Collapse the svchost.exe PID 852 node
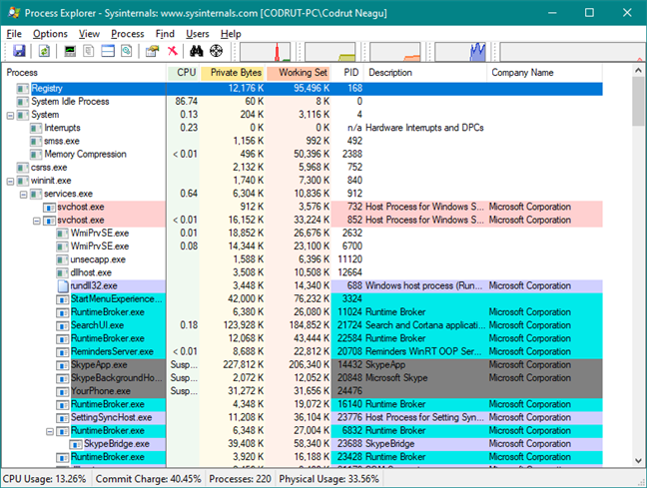 (37, 222)
